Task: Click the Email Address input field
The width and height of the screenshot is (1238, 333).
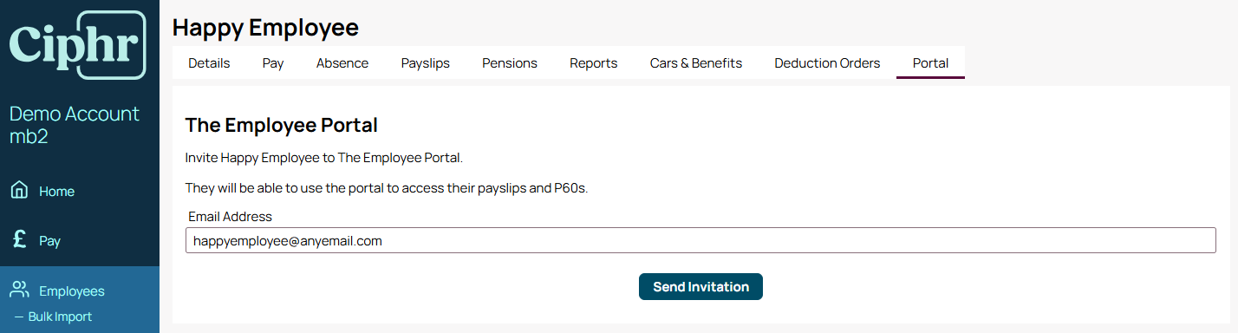Action: click(700, 240)
